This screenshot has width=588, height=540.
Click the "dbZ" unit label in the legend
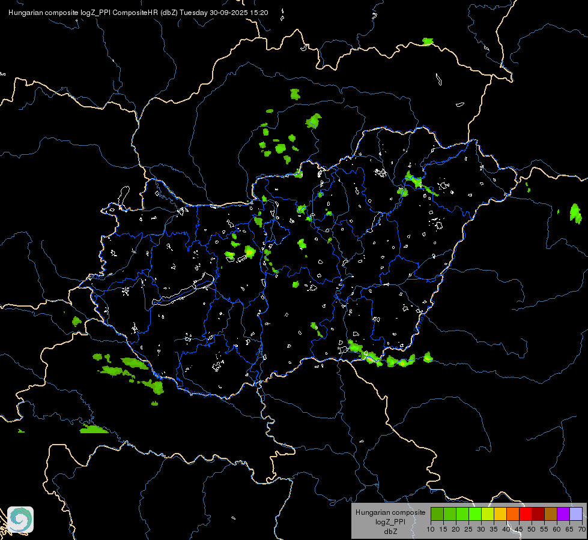390,532
